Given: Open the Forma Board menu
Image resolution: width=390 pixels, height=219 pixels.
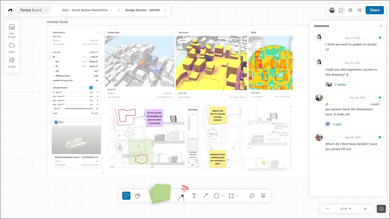Looking at the screenshot, I should point(34,10).
